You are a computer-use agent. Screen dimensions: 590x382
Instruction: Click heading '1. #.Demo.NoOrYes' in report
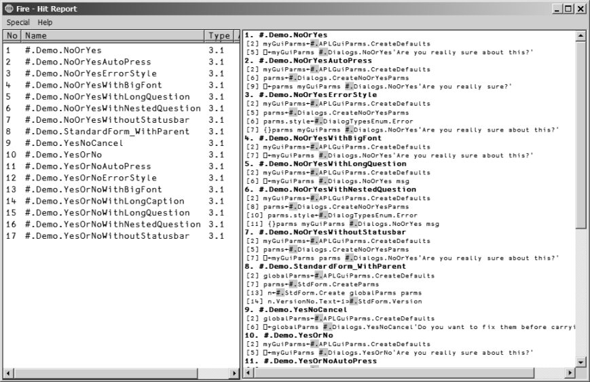(286, 35)
